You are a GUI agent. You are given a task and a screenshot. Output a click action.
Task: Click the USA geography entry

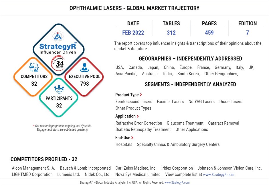[x=120, y=67]
